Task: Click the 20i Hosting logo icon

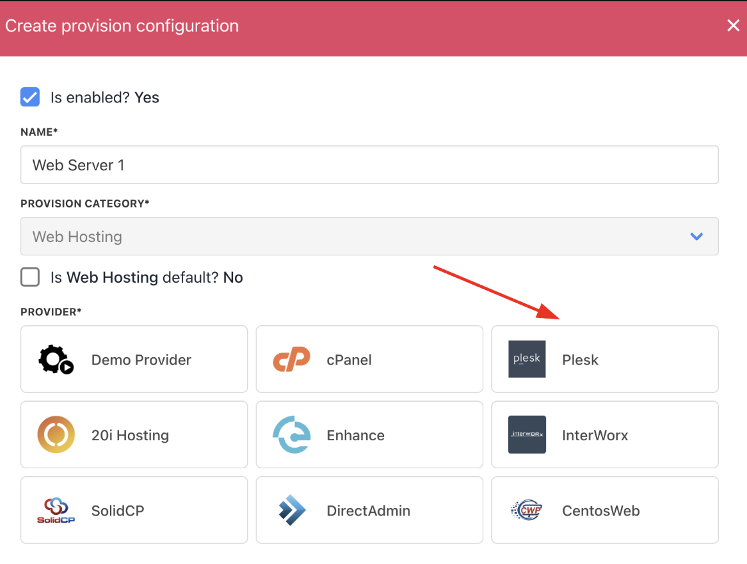Action: 56,434
